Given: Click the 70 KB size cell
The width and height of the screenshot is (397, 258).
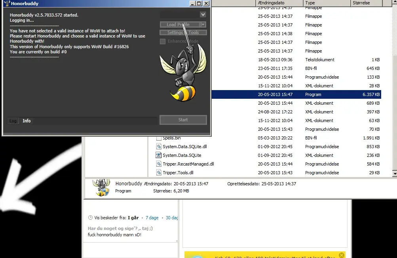Looking at the screenshot, I should coord(374,129).
